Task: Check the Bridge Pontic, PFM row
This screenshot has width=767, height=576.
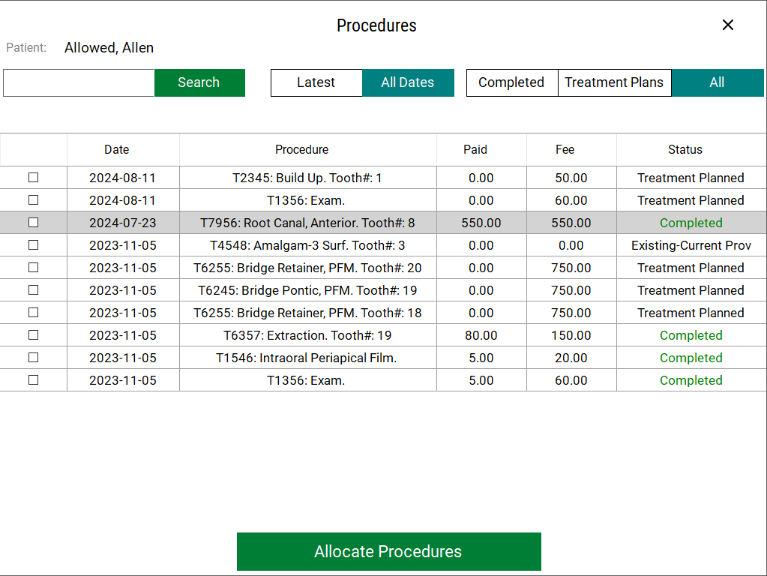Action: pos(33,290)
